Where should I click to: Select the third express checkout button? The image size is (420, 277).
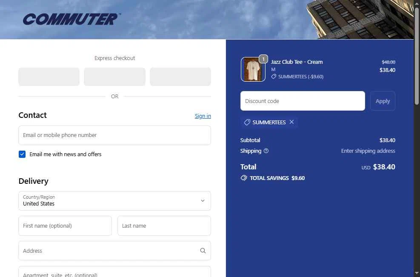tap(180, 77)
